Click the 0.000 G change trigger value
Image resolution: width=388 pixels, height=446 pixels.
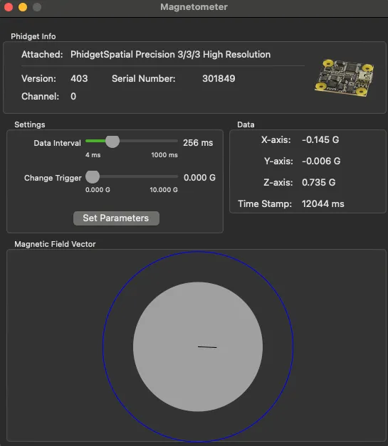[199, 178]
